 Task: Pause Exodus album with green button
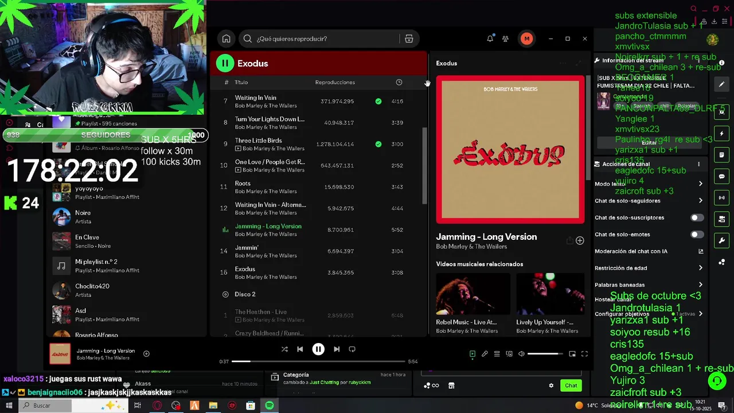pyautogui.click(x=225, y=64)
